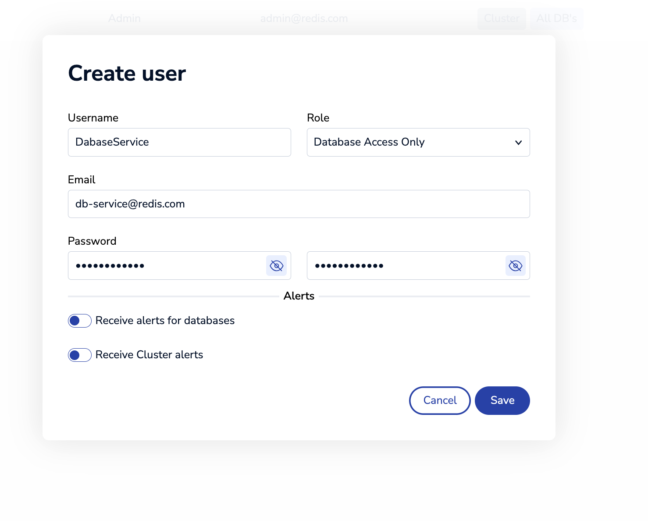The width and height of the screenshot is (648, 521).
Task: Reveal the confirm password field's hidden text
Action: coord(515,266)
